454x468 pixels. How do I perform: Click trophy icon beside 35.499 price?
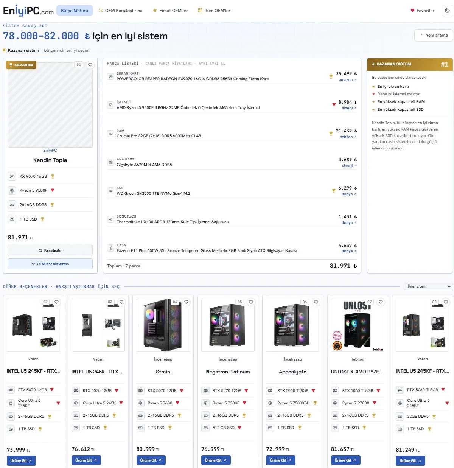[x=331, y=76]
